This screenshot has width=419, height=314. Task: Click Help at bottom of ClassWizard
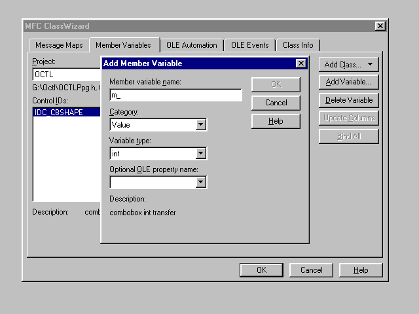tap(361, 270)
